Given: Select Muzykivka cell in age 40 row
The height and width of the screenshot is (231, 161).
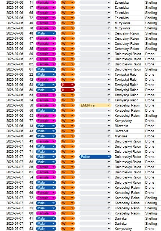Looking at the screenshot, I should (x=129, y=23).
